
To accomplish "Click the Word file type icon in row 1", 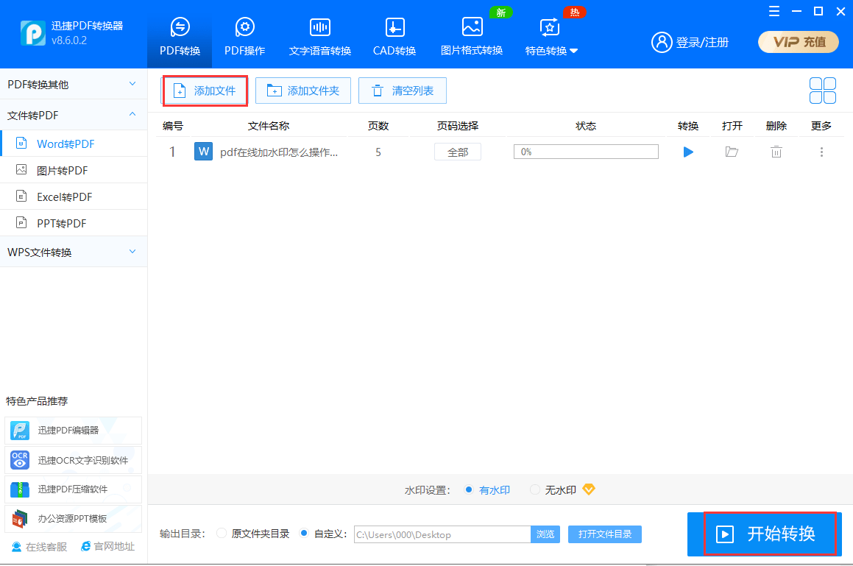I will click(x=203, y=152).
